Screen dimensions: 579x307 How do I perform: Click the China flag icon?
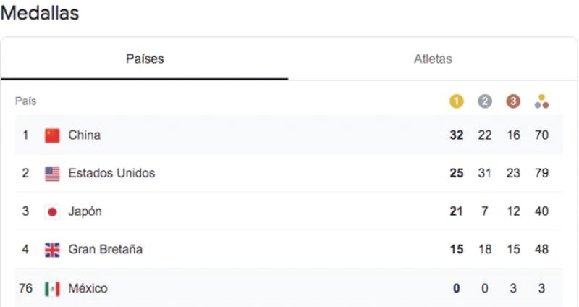pyautogui.click(x=51, y=135)
